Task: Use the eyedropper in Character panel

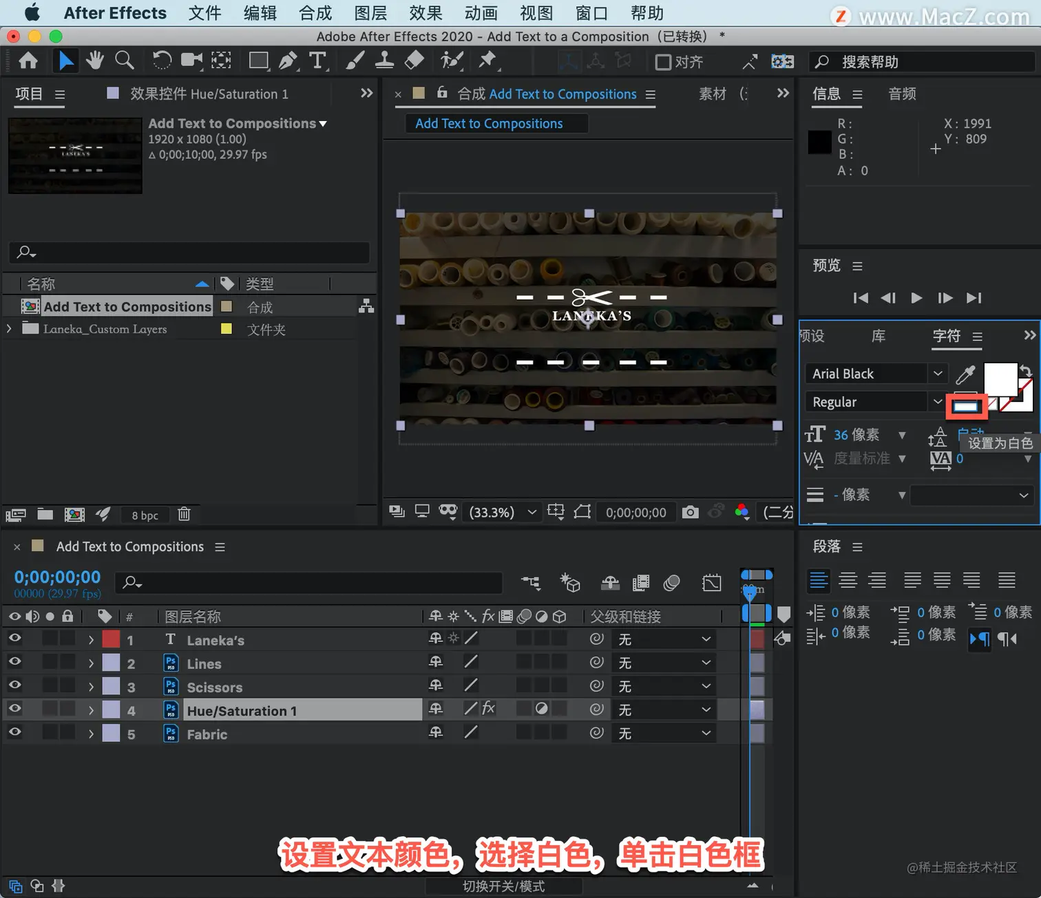Action: point(965,374)
